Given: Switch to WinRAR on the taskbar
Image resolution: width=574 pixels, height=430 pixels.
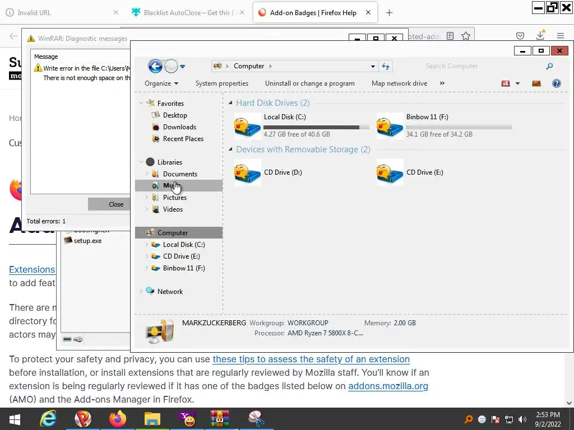Looking at the screenshot, I should pyautogui.click(x=220, y=419).
